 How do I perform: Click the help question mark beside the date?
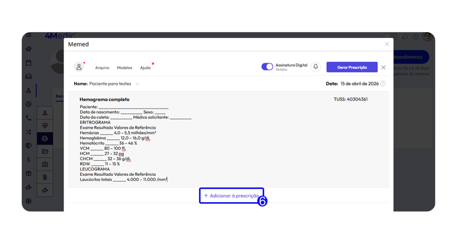(382, 84)
